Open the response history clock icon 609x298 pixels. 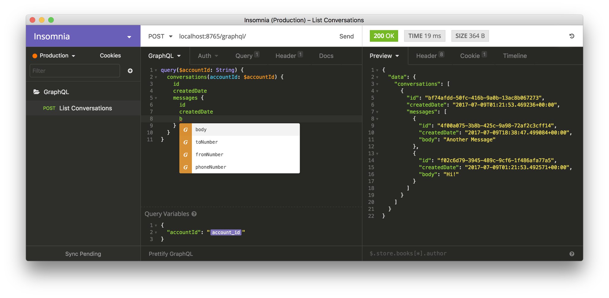[572, 36]
